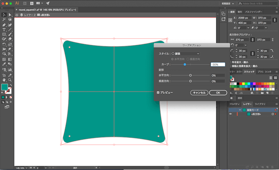Screen dimensions: 279x170
Task: Click the curve slider handle
Action: point(185,65)
